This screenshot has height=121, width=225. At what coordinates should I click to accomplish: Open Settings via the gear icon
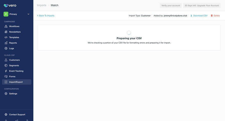coord(6,93)
